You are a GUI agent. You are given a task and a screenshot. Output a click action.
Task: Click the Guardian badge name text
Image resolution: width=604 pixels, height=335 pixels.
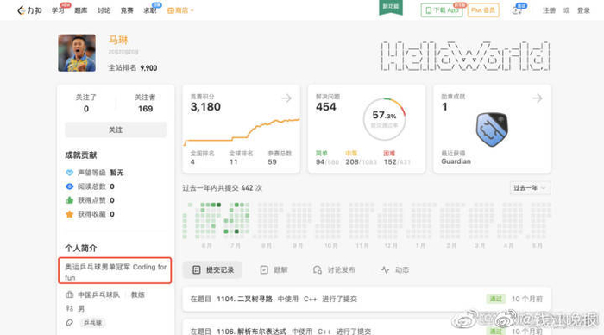click(x=456, y=161)
